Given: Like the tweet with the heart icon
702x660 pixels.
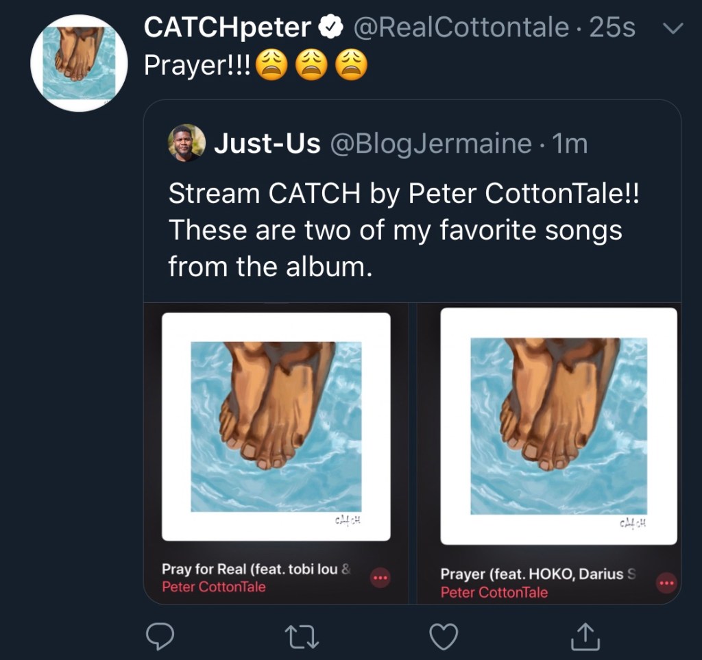Looking at the screenshot, I should [443, 638].
